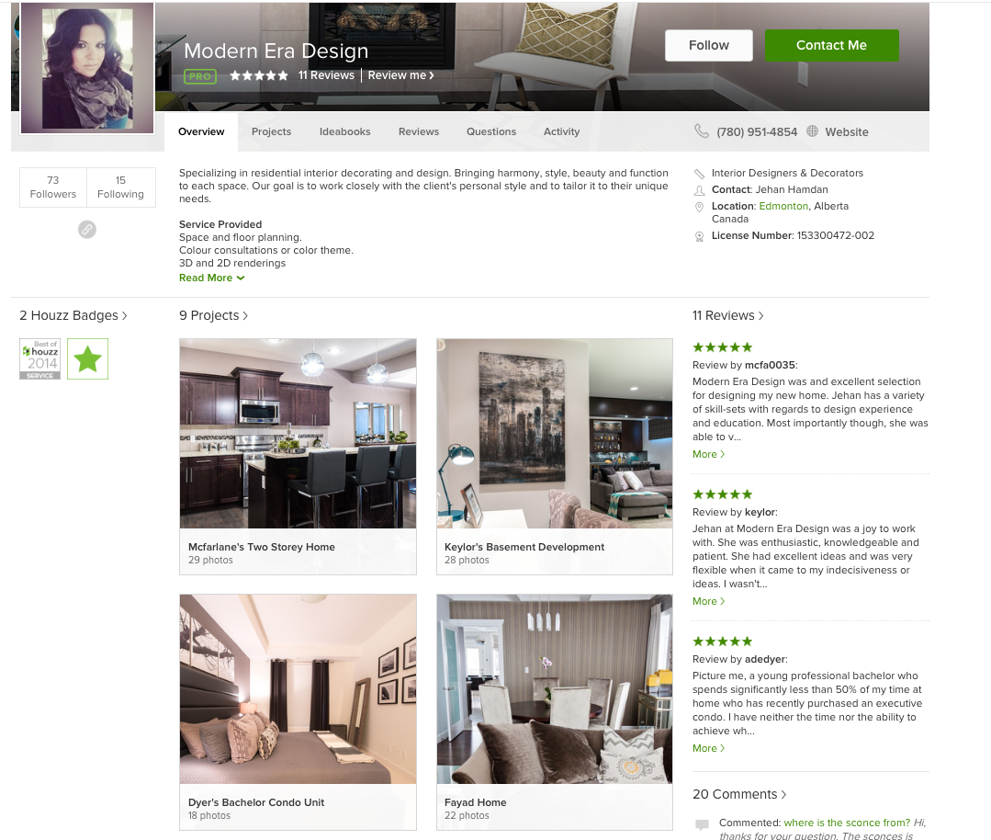Viewport: 991px width, 840px height.
Task: Click the green star Houzz badge
Action: (x=88, y=358)
